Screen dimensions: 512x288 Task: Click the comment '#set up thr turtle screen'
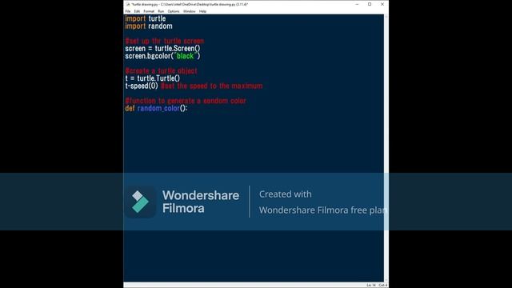click(165, 41)
